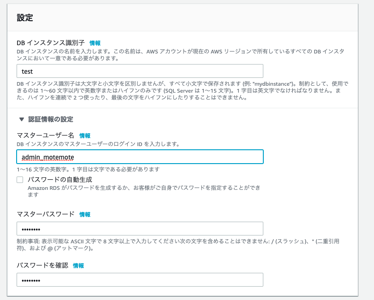374x300 pixels.
Task: Focus the username field showing "admin_motemote"
Action: click(x=138, y=157)
